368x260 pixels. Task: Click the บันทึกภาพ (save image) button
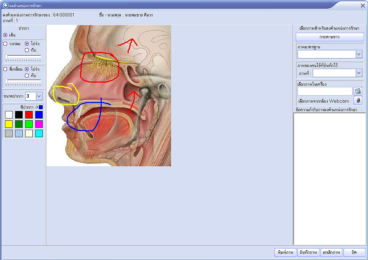[x=308, y=252]
